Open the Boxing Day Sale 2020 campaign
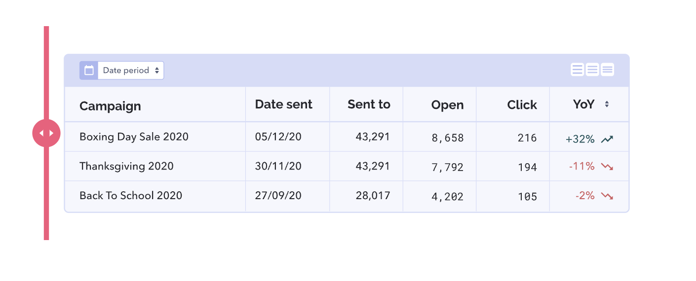Screen dimensions: 696x281 pyautogui.click(x=134, y=137)
